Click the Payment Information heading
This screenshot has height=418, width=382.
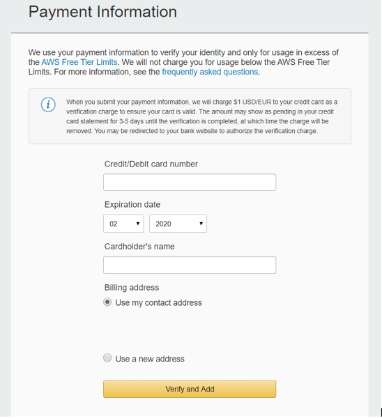(102, 12)
